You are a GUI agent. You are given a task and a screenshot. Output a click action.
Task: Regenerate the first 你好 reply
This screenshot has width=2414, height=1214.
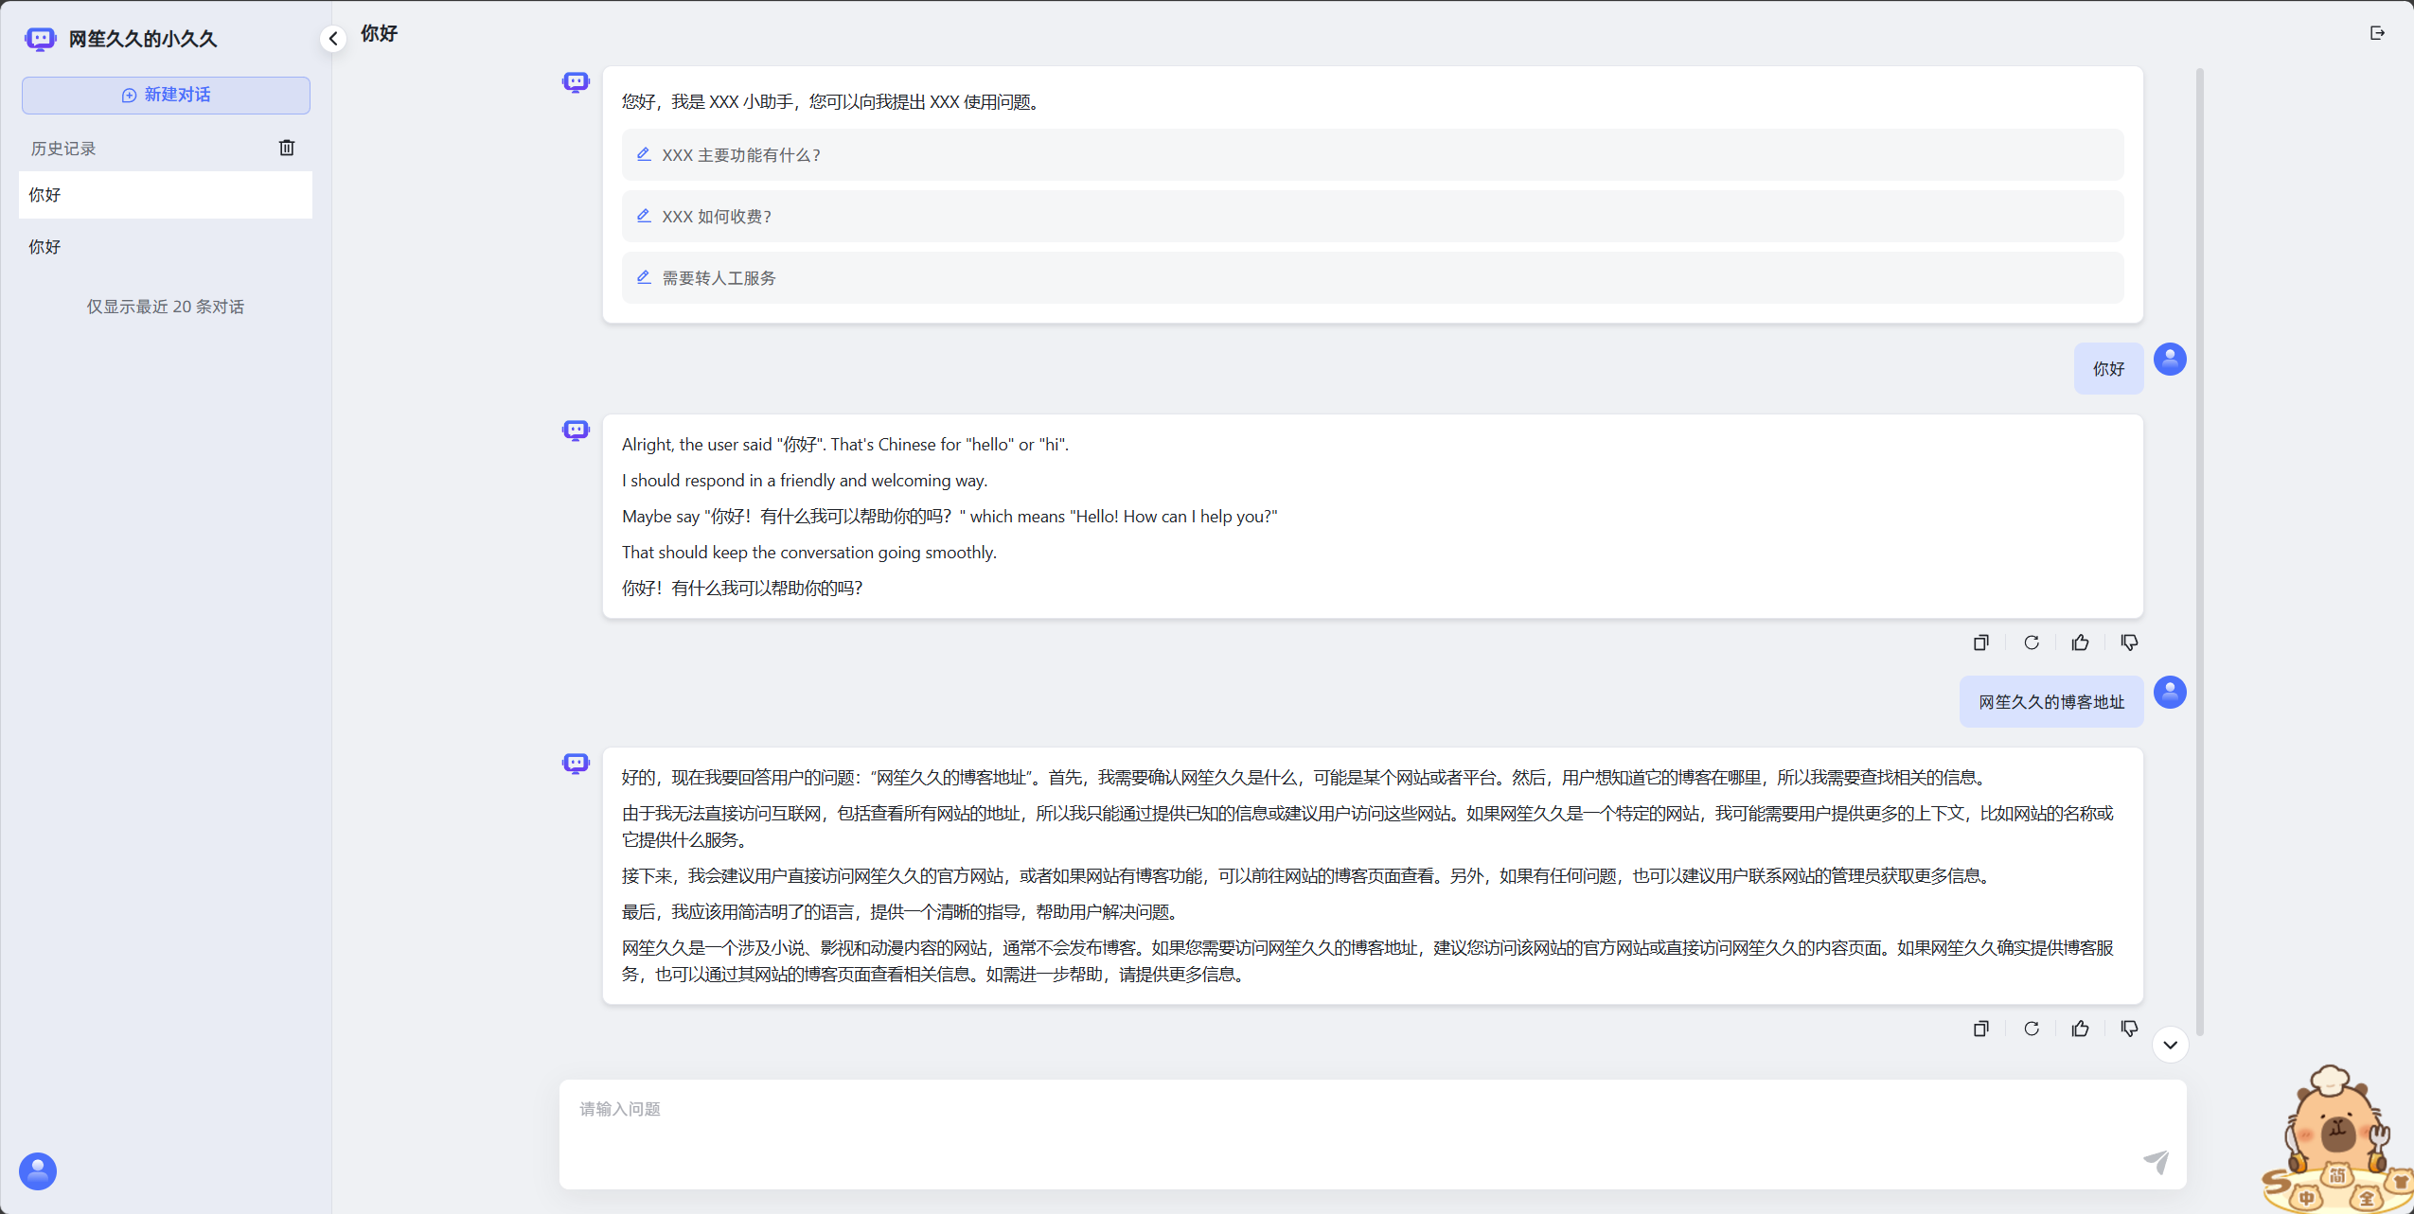[x=2031, y=642]
